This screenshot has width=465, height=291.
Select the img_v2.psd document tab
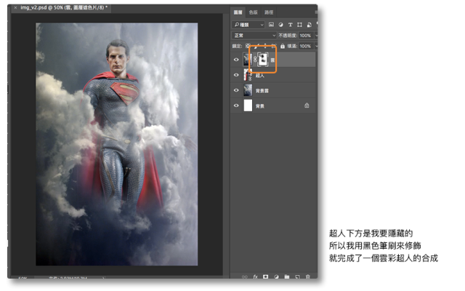(63, 7)
